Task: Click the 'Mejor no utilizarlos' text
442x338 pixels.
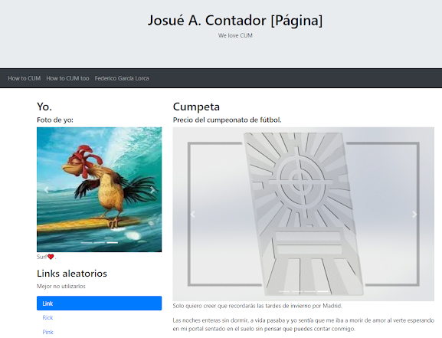Action: [61, 286]
